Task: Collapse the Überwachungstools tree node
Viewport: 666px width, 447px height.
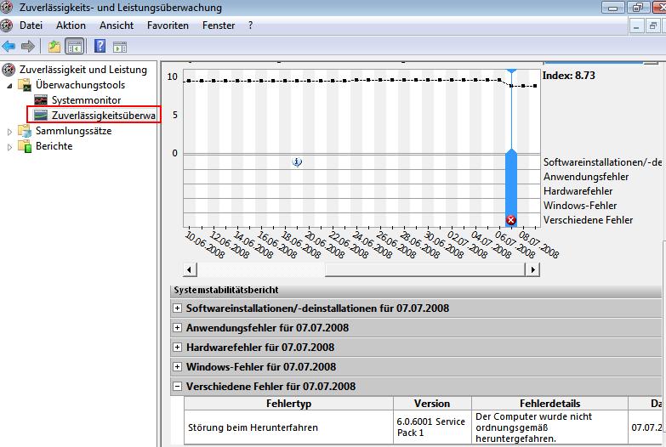Action: (x=10, y=85)
